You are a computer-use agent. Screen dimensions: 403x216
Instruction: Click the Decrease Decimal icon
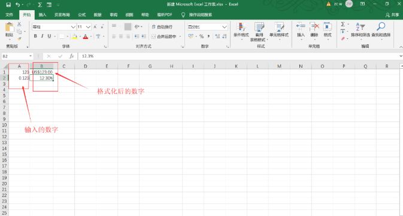pos(225,36)
